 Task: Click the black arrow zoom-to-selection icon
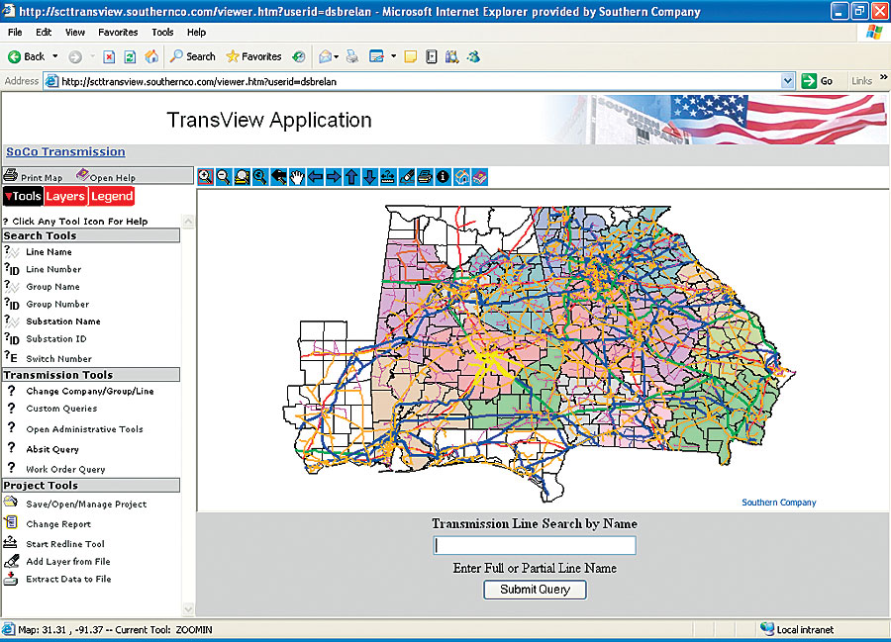278,177
